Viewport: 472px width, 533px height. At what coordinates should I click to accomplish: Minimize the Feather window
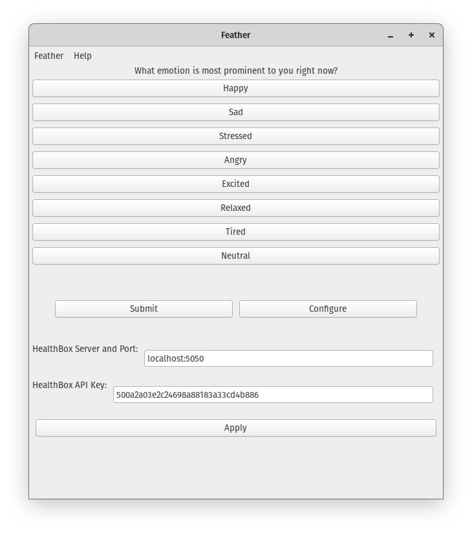pos(391,36)
